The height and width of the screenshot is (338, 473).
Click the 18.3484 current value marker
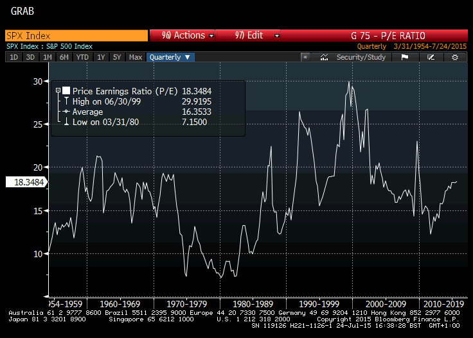point(26,182)
